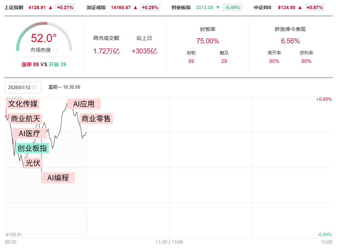Click the 52.0° market heat gauge
The image size is (338, 249).
[44, 38]
